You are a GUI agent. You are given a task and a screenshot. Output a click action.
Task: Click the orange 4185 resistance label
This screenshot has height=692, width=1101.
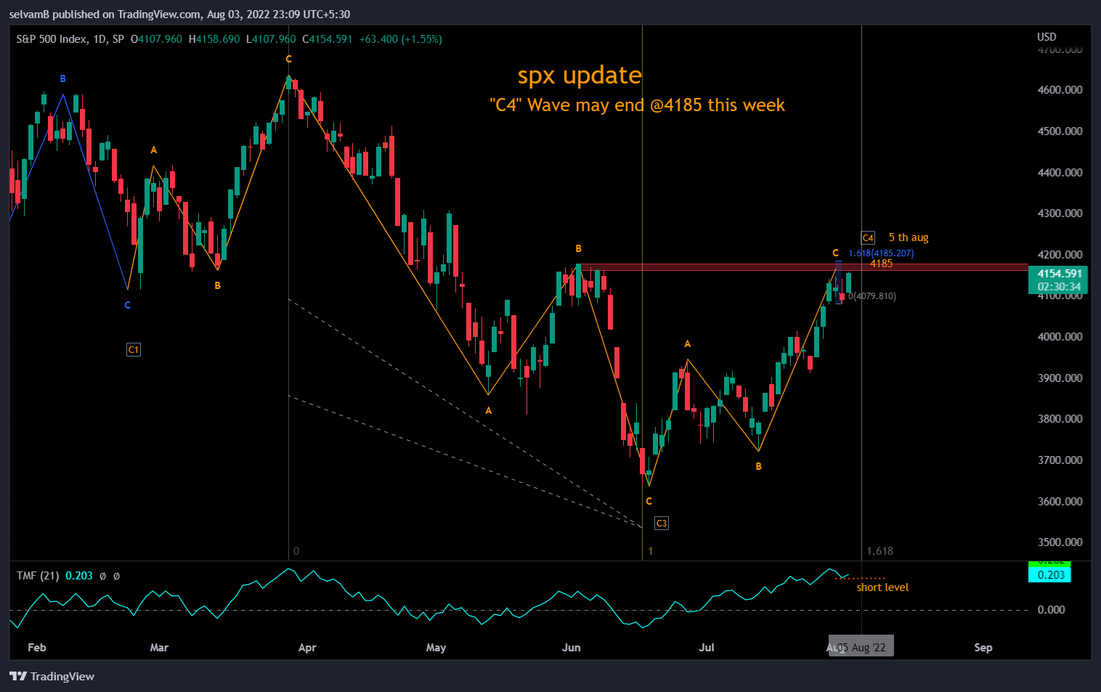tap(881, 264)
